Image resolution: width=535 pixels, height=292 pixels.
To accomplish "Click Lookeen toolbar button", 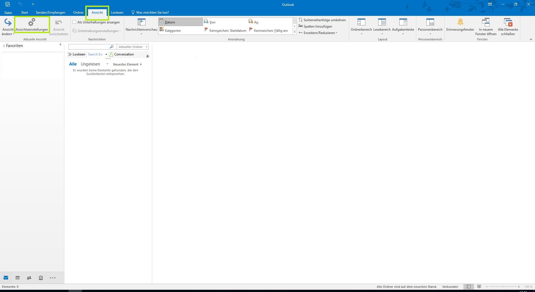I will [x=77, y=54].
